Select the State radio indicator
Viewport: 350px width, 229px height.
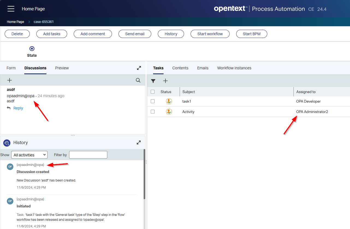[32, 49]
